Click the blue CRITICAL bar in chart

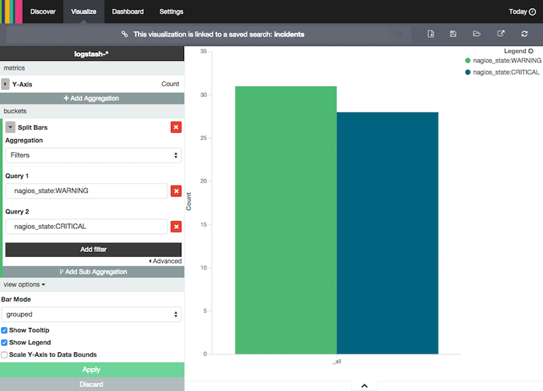(x=388, y=233)
